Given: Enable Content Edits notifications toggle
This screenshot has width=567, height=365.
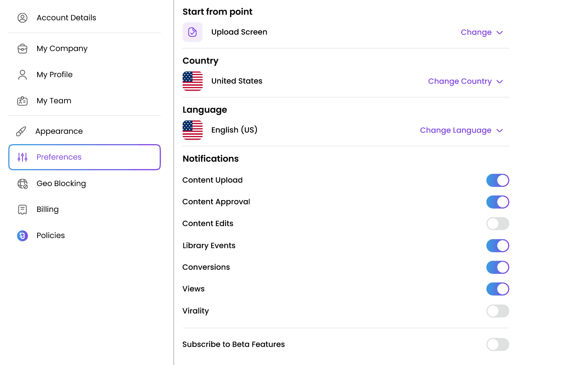Looking at the screenshot, I should pyautogui.click(x=498, y=224).
